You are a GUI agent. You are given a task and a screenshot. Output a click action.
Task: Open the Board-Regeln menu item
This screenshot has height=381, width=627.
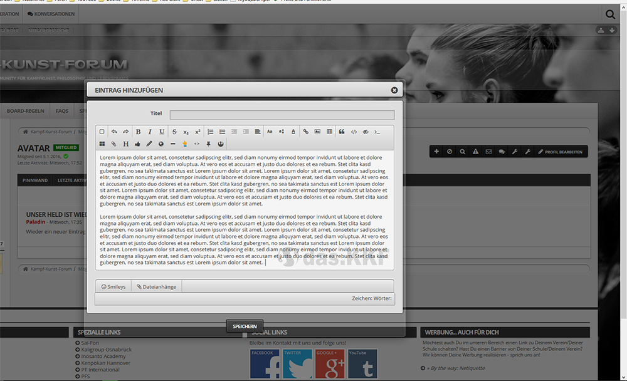pos(26,111)
